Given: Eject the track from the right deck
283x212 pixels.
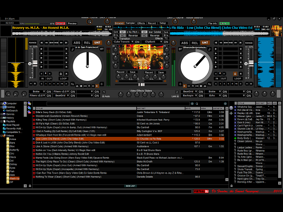Looking at the screenshot, I should coord(205,86).
